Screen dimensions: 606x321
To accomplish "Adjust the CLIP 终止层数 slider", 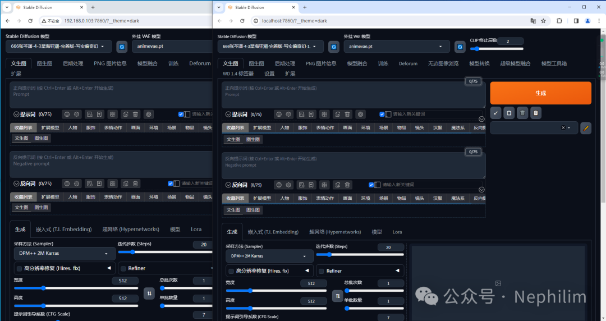I will 497,49.
